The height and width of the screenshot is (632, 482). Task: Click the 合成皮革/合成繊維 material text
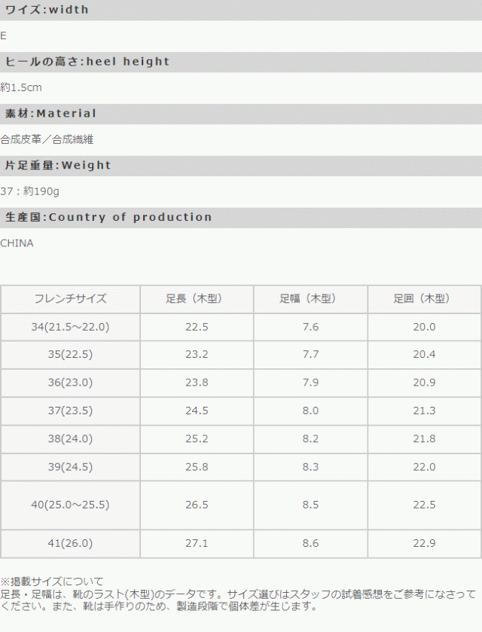47,139
